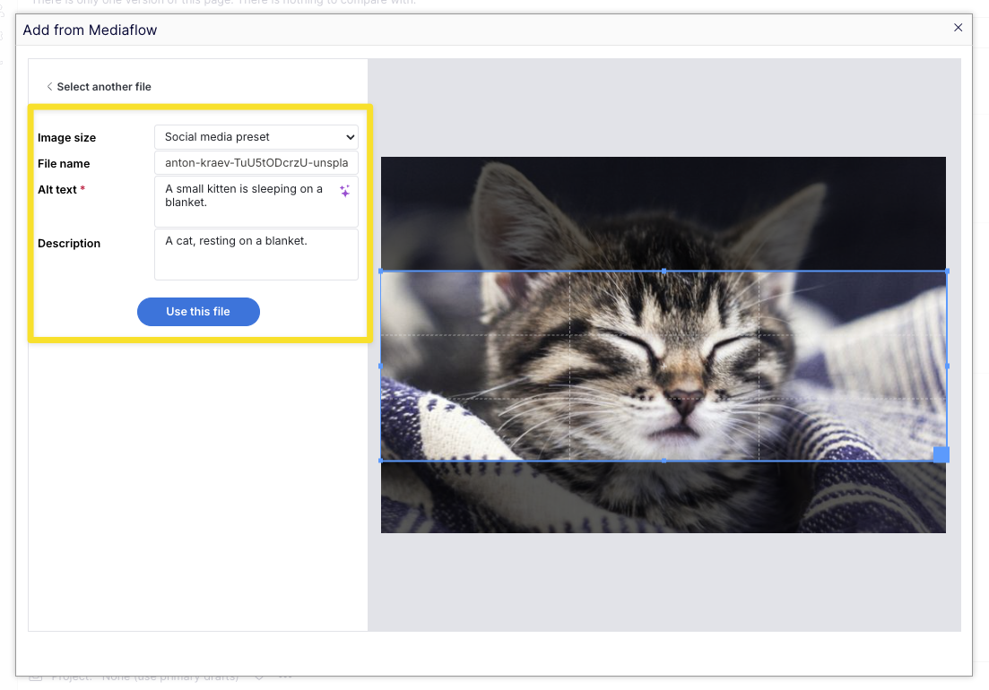Select the bottom-left crop corner handle
This screenshot has width=989, height=690.
coord(380,461)
